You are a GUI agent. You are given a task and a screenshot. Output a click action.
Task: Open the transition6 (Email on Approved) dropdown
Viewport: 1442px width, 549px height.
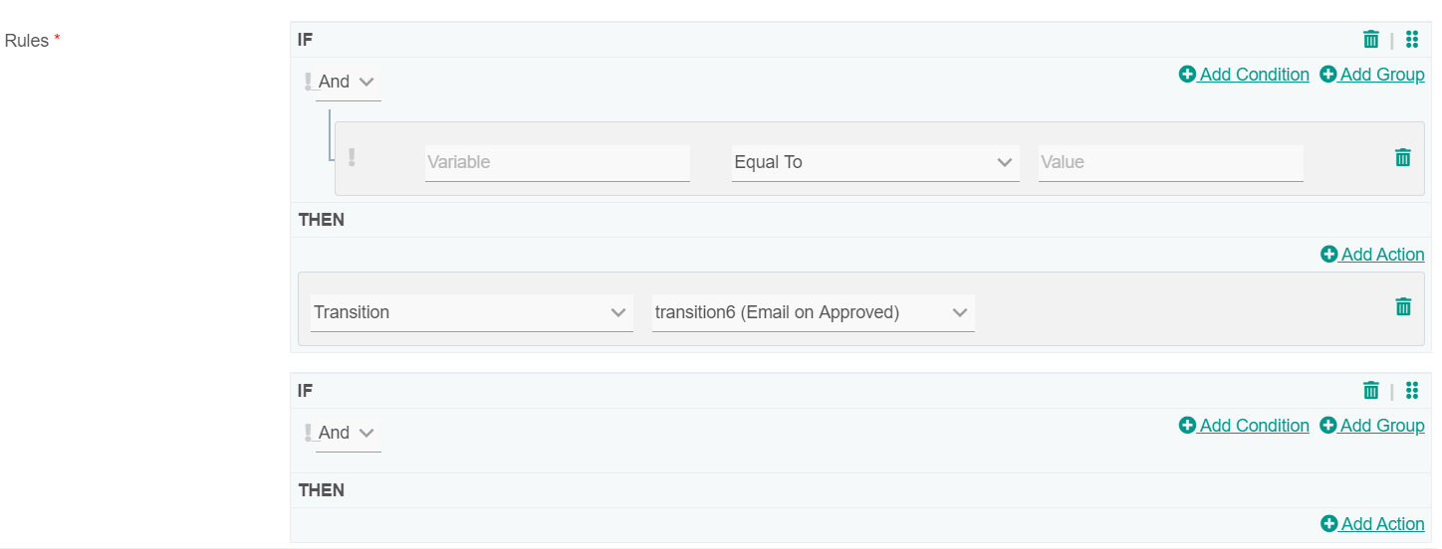click(x=813, y=312)
